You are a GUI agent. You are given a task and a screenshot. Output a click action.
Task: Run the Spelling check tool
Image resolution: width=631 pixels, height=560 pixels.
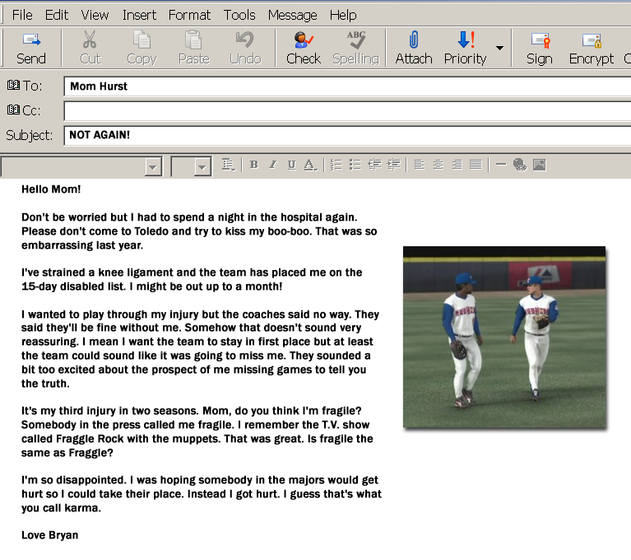point(355,49)
